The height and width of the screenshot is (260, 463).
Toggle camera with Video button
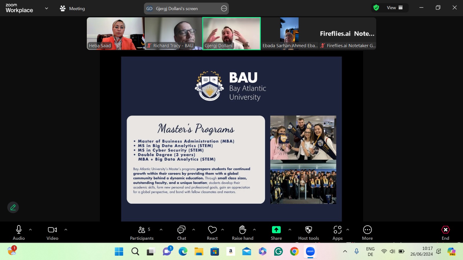[52, 233]
